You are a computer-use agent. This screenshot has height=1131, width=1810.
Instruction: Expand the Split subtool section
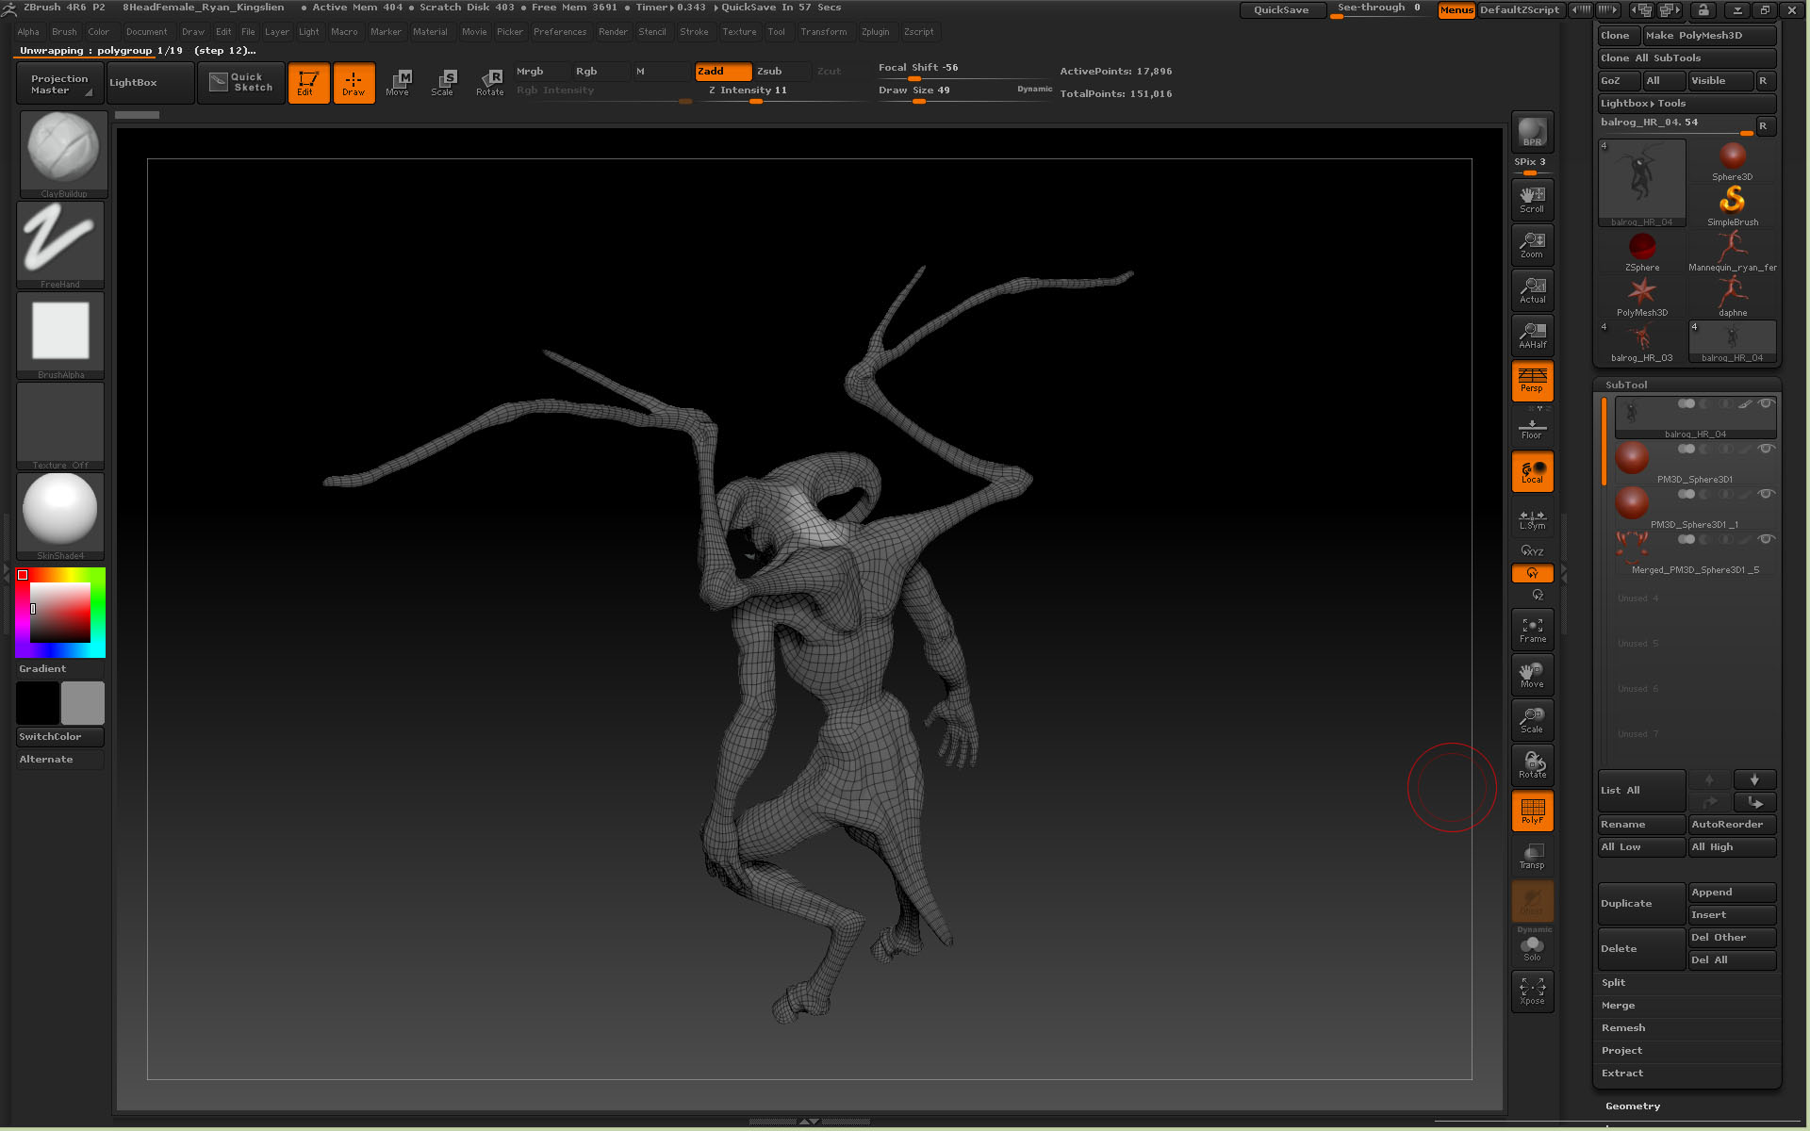1614,983
